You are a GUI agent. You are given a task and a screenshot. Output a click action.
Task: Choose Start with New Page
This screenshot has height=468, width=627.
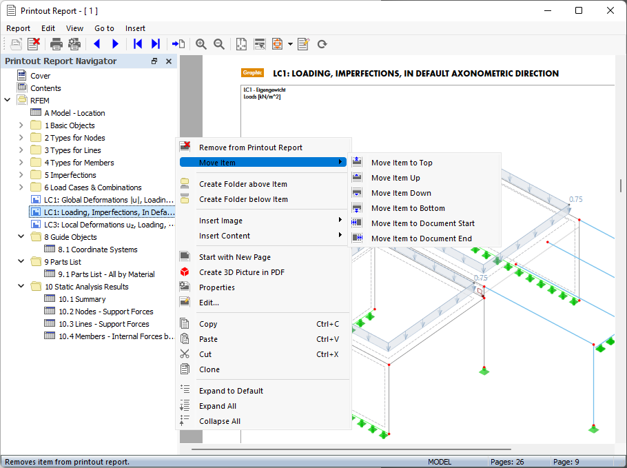point(263,257)
